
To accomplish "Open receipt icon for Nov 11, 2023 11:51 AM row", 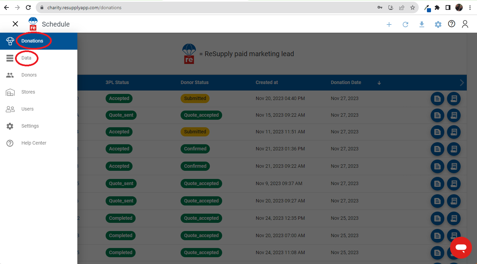I will click(x=454, y=132).
